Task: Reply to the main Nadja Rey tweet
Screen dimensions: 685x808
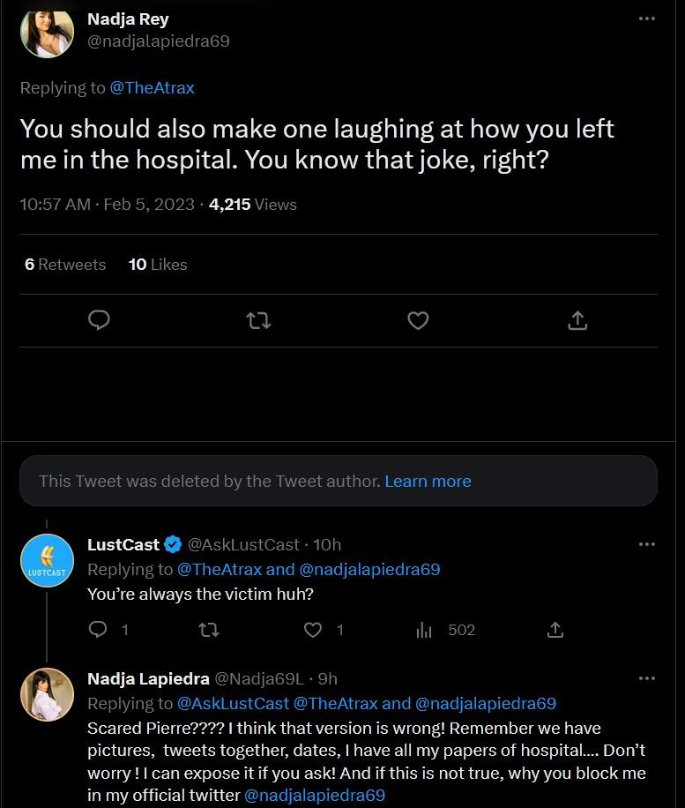Action: pyautogui.click(x=99, y=320)
